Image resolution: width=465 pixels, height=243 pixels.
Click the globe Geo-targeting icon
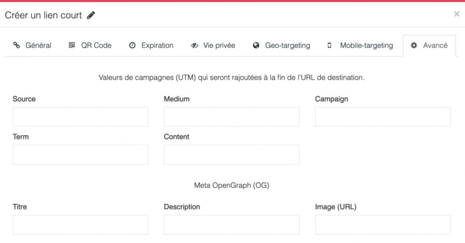256,45
